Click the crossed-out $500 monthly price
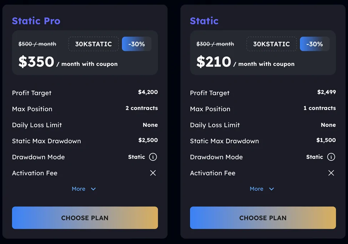 pyautogui.click(x=37, y=44)
